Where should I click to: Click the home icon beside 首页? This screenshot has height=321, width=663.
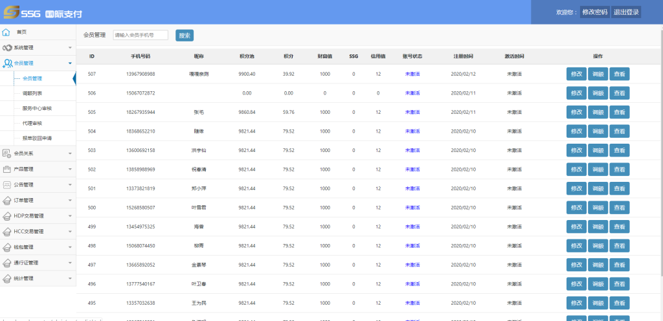pyautogui.click(x=6, y=32)
